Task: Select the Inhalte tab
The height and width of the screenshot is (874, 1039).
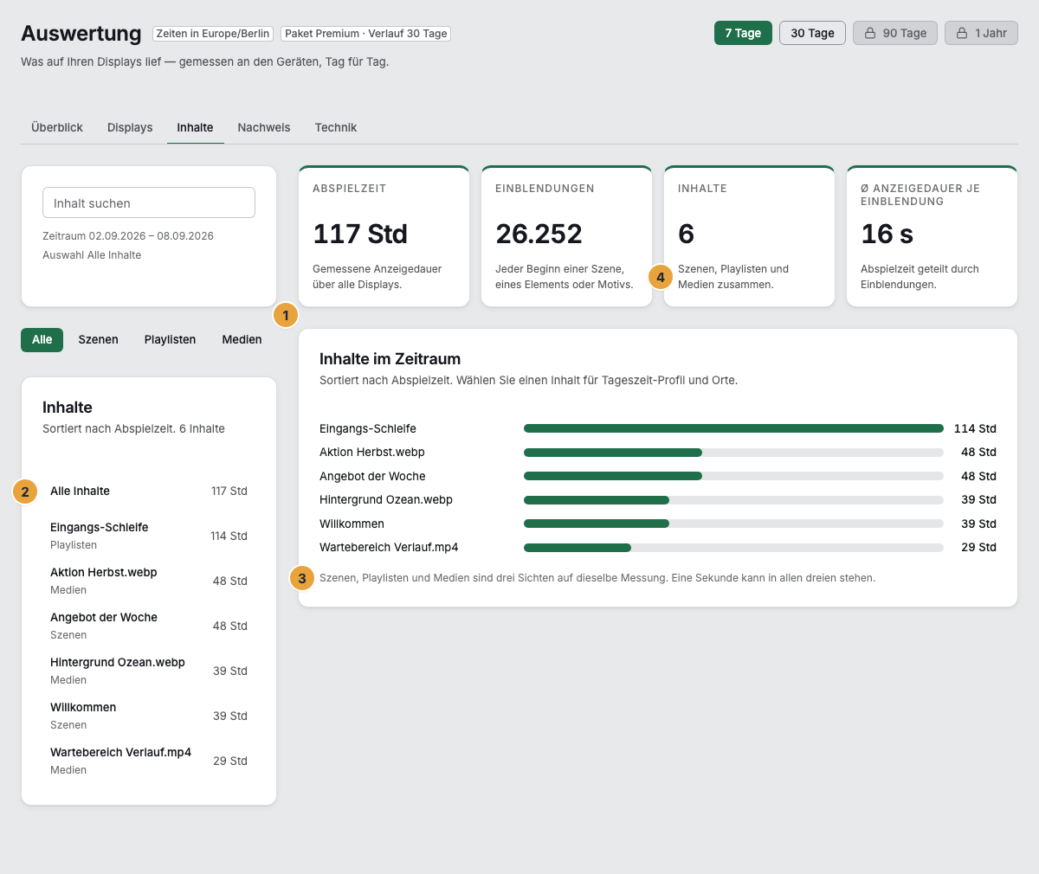Action: 195,127
